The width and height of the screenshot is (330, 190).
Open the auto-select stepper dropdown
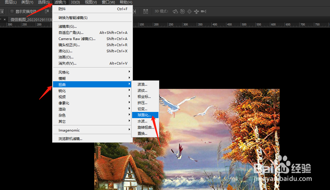click(2, 11)
